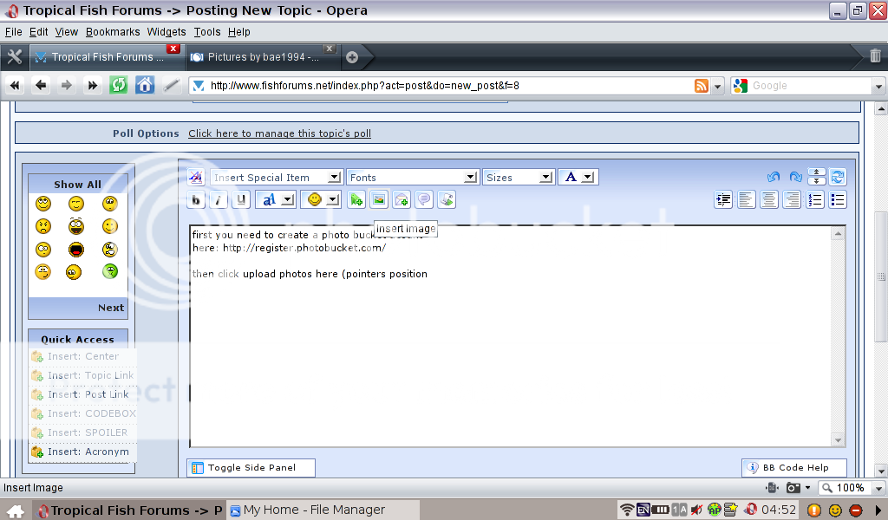Align text right in editor
The width and height of the screenshot is (888, 520).
click(x=792, y=199)
